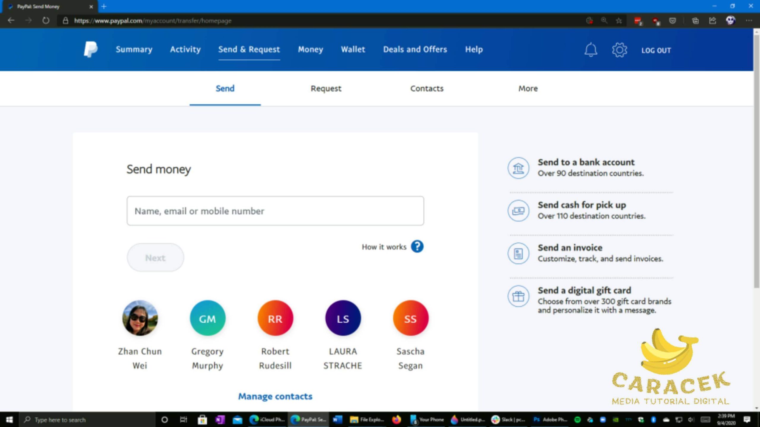This screenshot has width=760, height=427.
Task: Go to the Summary menu item
Action: coord(134,49)
